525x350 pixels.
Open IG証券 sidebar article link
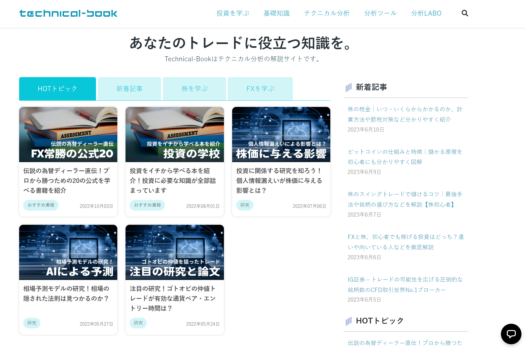point(405,284)
